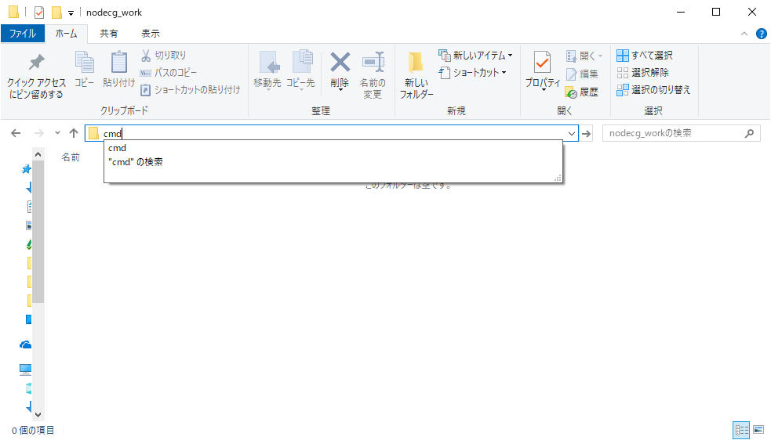
Task: Click the Name (名前) column header
Action: [71, 157]
